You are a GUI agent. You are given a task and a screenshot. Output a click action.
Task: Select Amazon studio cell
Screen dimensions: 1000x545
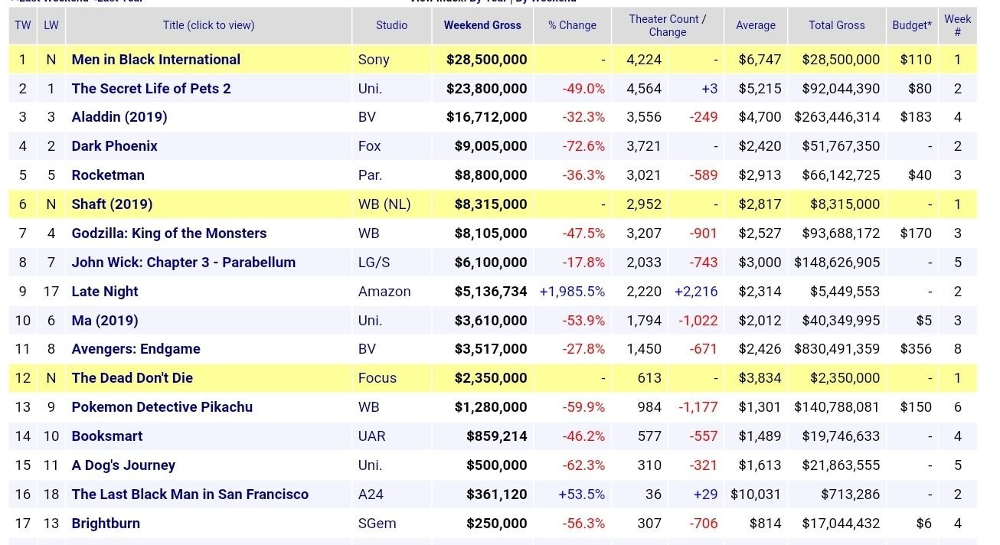pos(384,292)
